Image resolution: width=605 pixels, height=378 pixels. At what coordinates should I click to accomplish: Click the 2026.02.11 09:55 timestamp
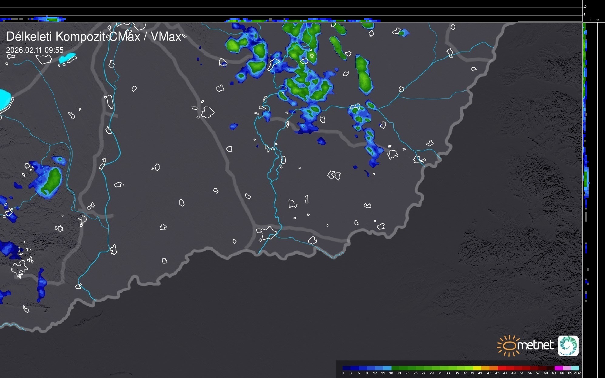35,50
